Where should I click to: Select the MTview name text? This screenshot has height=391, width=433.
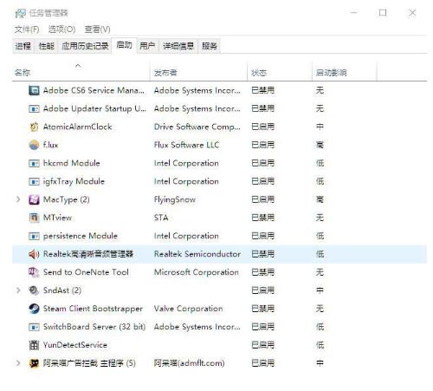(x=57, y=218)
